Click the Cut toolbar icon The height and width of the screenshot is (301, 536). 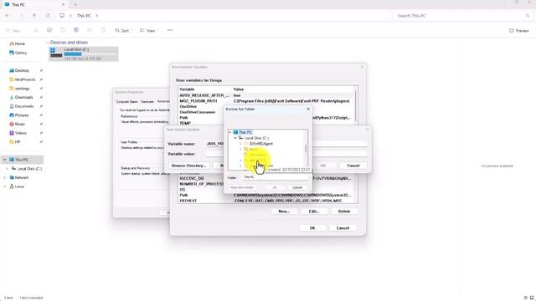[35, 30]
